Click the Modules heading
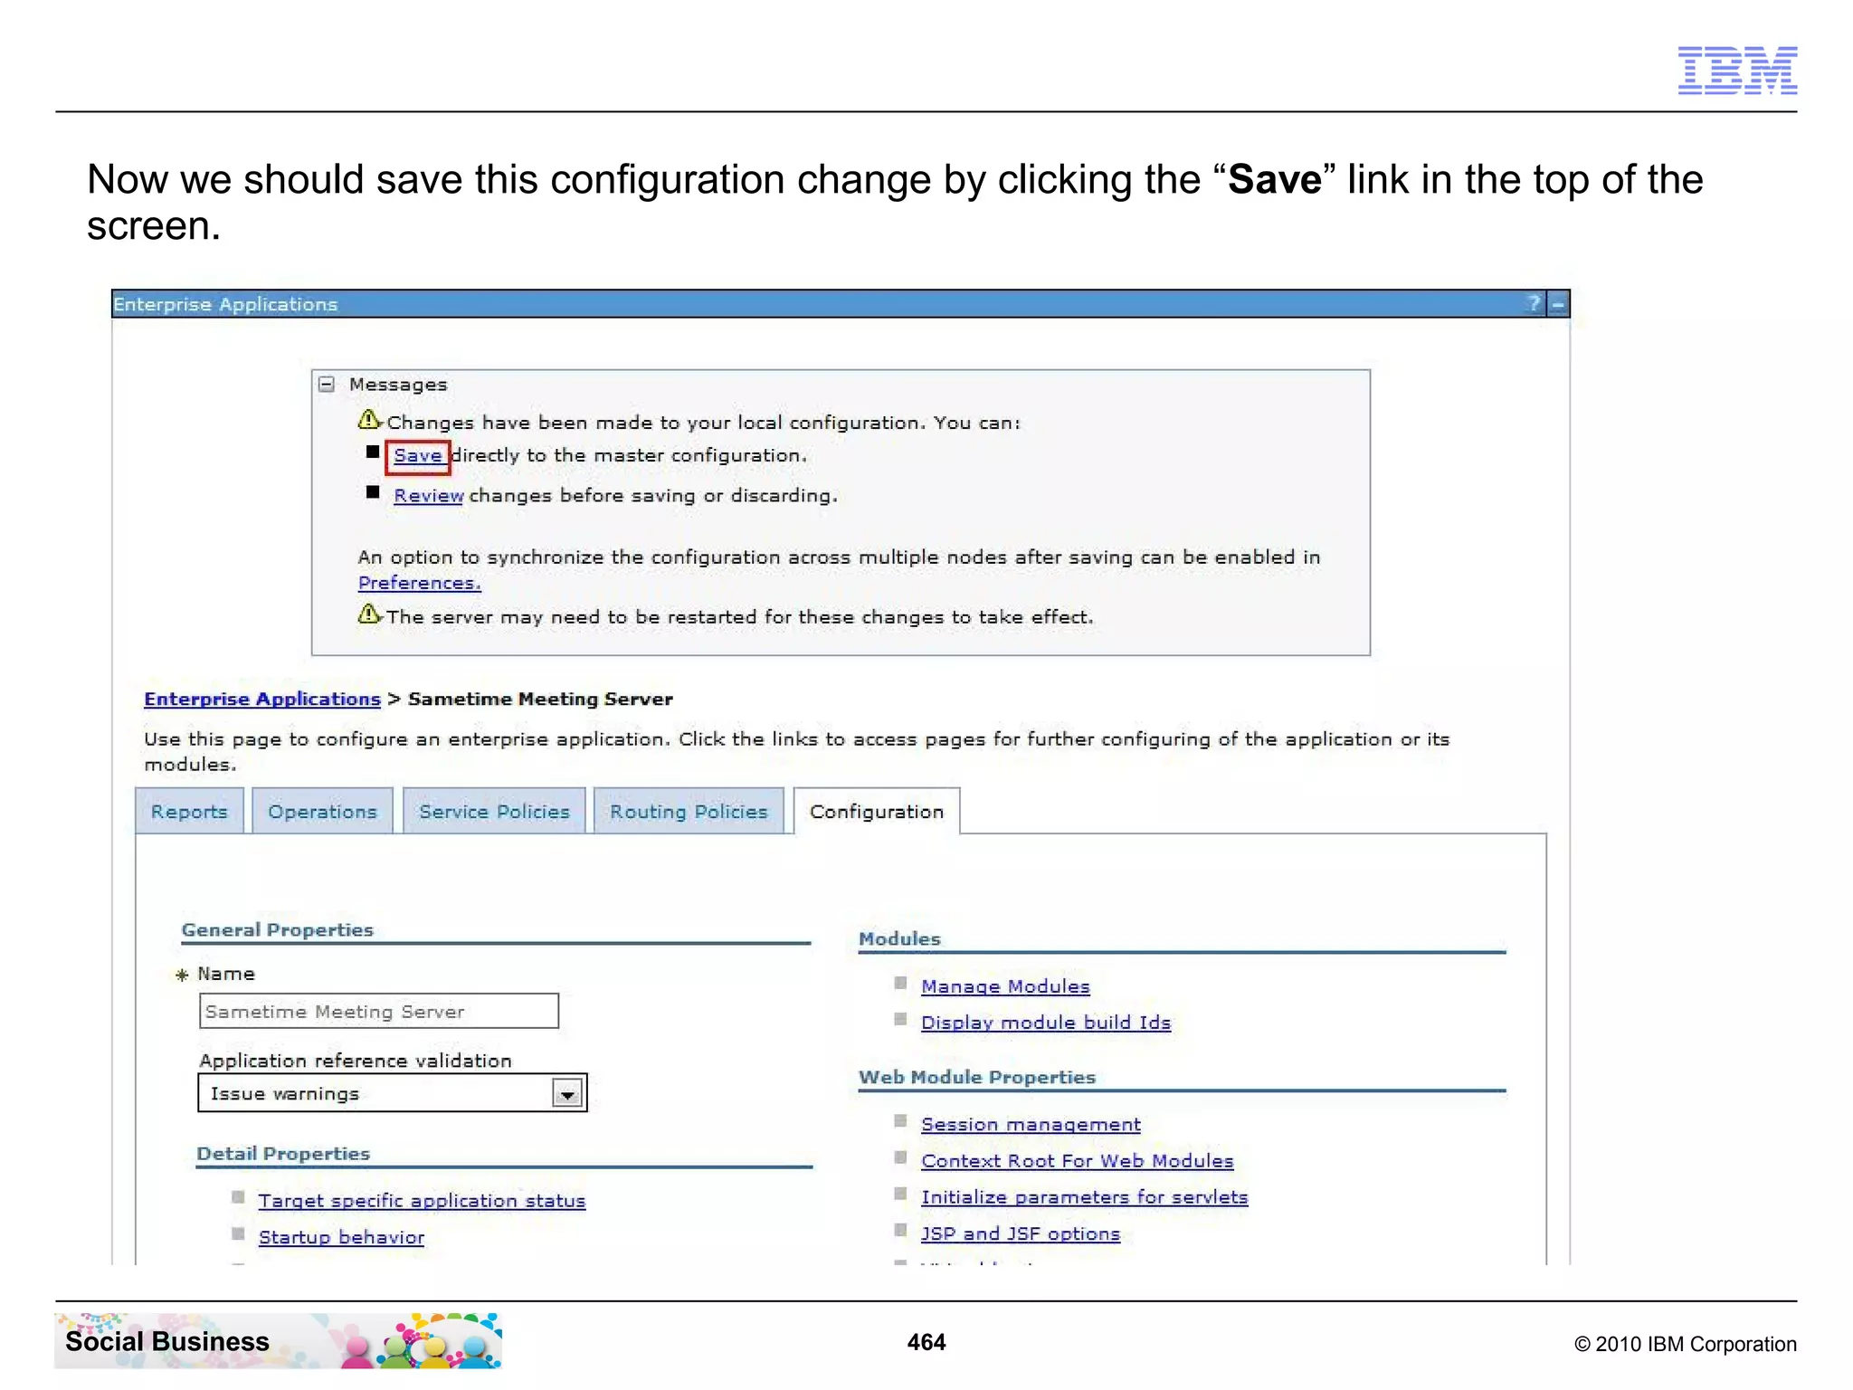 pos(899,939)
